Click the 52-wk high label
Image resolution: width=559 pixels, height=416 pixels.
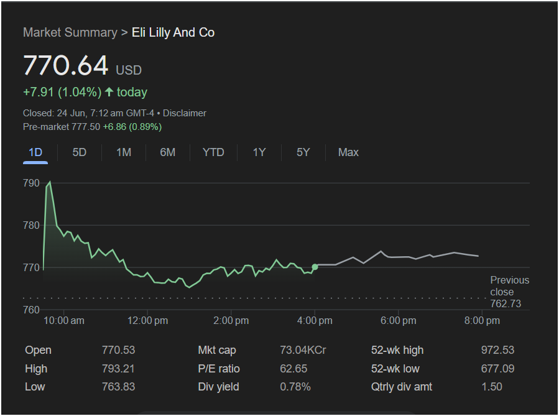(397, 351)
